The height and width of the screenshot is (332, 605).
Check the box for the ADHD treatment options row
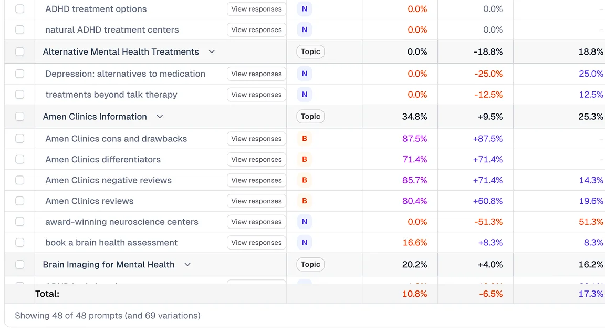(19, 9)
